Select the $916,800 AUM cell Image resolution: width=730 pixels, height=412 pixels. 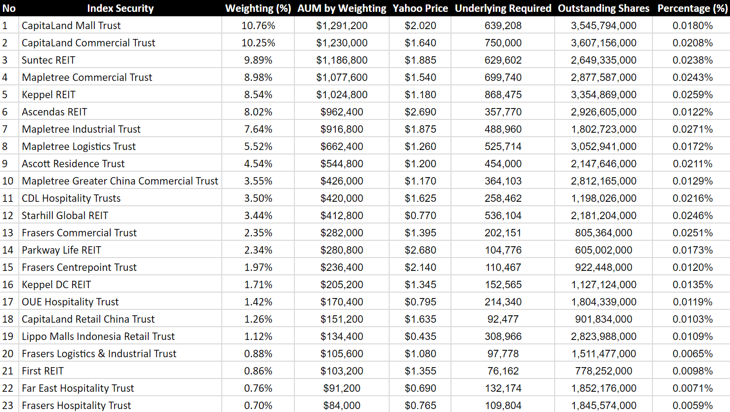342,129
